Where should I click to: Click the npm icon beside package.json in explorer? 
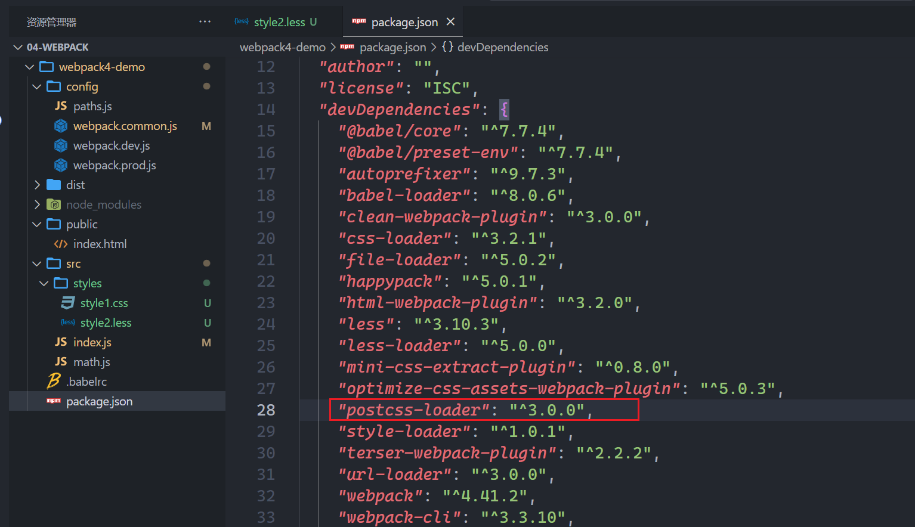(x=54, y=401)
